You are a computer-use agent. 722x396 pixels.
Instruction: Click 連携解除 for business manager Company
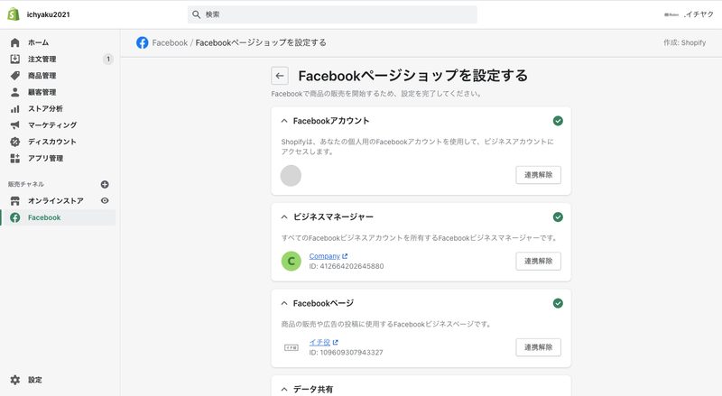coord(538,261)
